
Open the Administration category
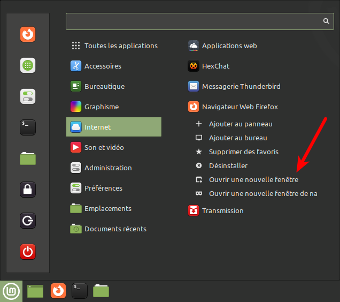(114, 168)
